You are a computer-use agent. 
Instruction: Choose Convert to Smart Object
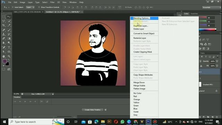click(x=144, y=33)
